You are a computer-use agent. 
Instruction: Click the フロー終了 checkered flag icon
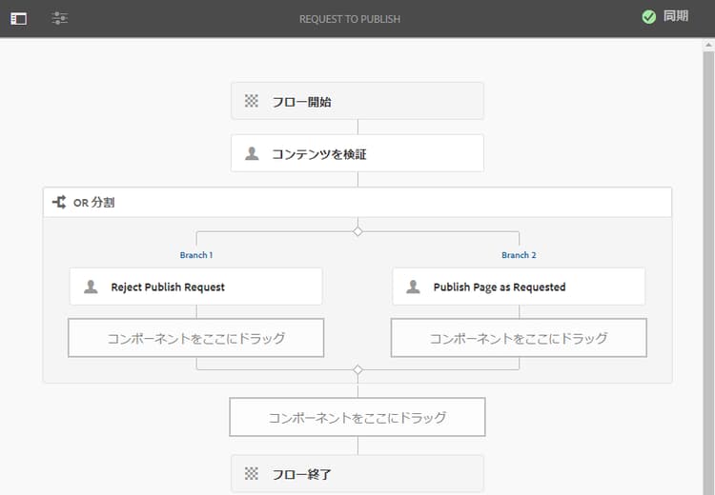pyautogui.click(x=252, y=473)
